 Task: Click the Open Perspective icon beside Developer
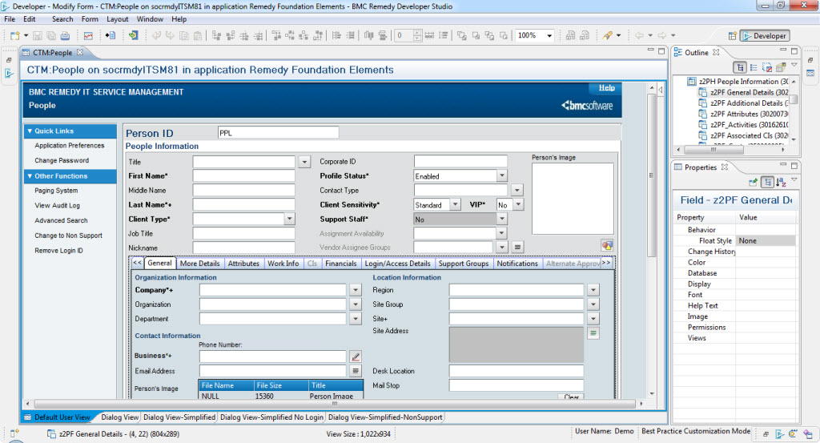point(732,35)
